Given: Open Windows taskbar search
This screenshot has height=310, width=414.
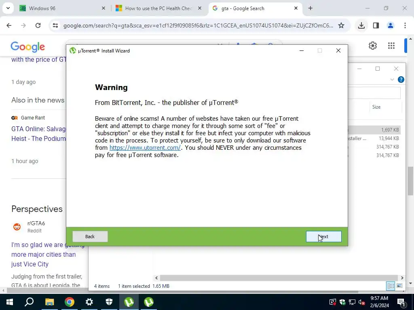Looking at the screenshot, I should 29,302.
